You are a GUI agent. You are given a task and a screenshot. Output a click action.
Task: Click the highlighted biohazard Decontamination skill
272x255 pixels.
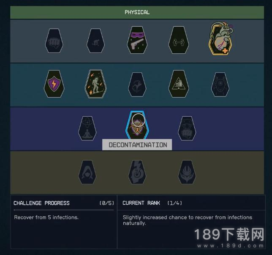click(x=137, y=126)
